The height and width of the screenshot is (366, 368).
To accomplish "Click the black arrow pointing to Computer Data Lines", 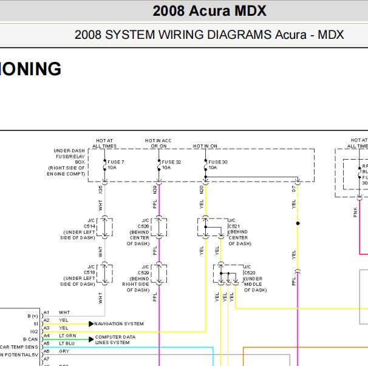I will coord(91,339).
